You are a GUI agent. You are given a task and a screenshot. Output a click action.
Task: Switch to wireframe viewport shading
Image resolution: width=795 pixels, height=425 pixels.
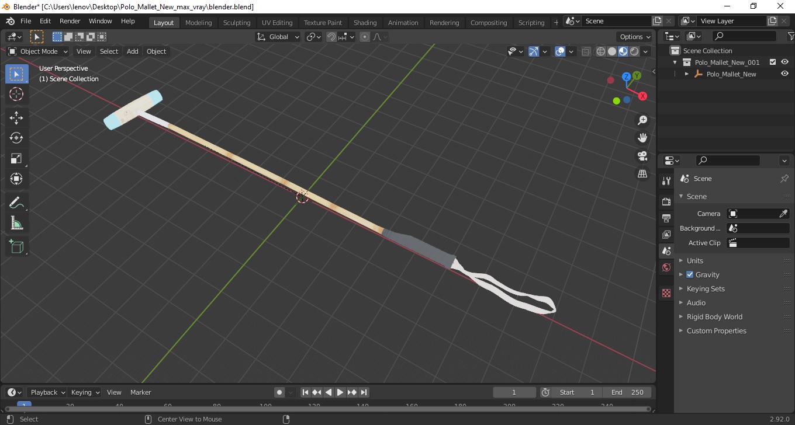click(601, 51)
